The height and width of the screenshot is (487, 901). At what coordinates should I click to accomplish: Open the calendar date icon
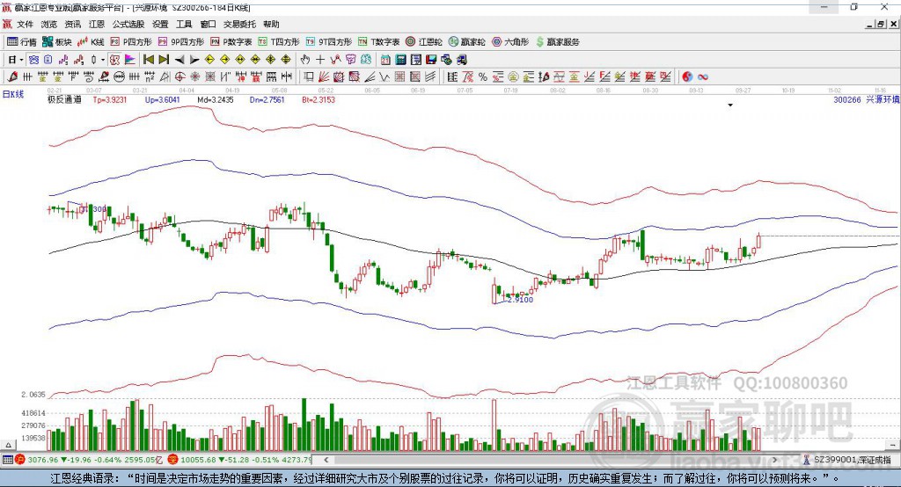pos(385,60)
